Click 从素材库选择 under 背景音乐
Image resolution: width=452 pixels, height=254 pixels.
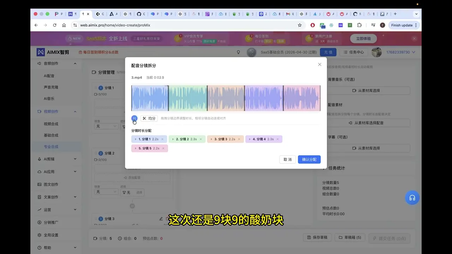tap(366, 91)
